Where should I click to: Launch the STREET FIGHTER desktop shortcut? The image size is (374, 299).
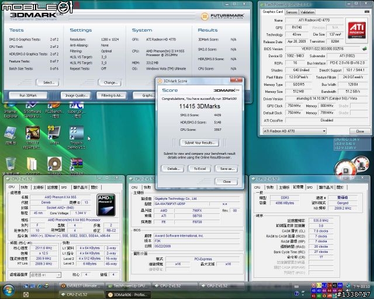(x=33, y=138)
